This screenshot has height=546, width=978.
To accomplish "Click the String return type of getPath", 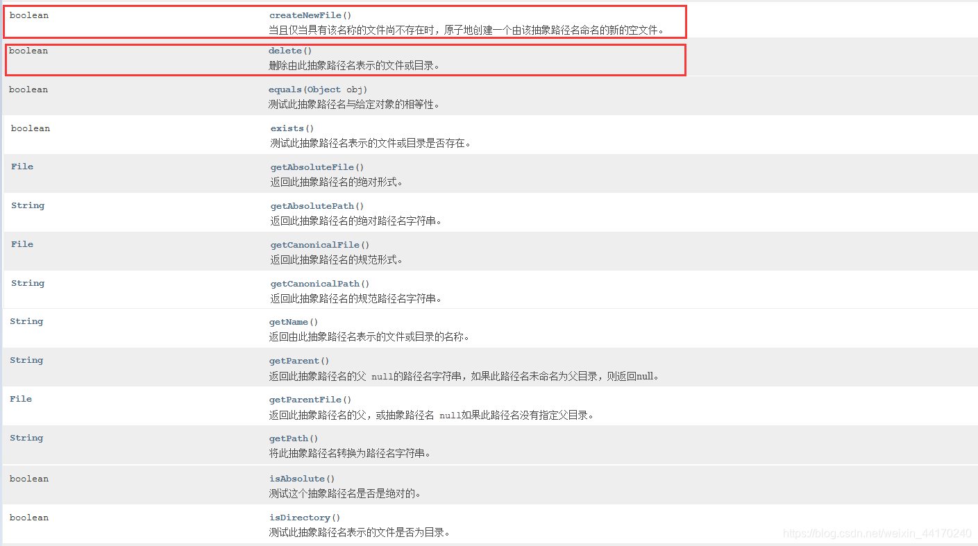I will (x=26, y=438).
